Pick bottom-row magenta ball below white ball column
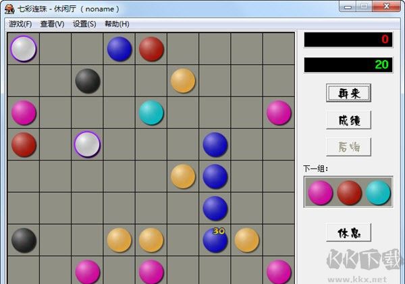Viewport: 405px width, 284px height. pyautogui.click(x=88, y=272)
